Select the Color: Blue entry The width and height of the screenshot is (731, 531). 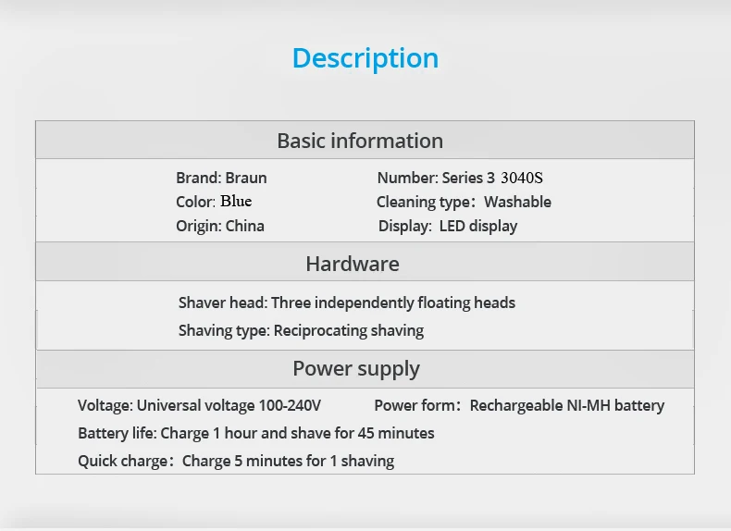(214, 202)
